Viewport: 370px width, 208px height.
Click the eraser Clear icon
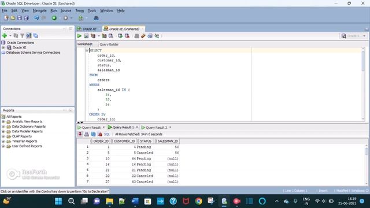143,36
